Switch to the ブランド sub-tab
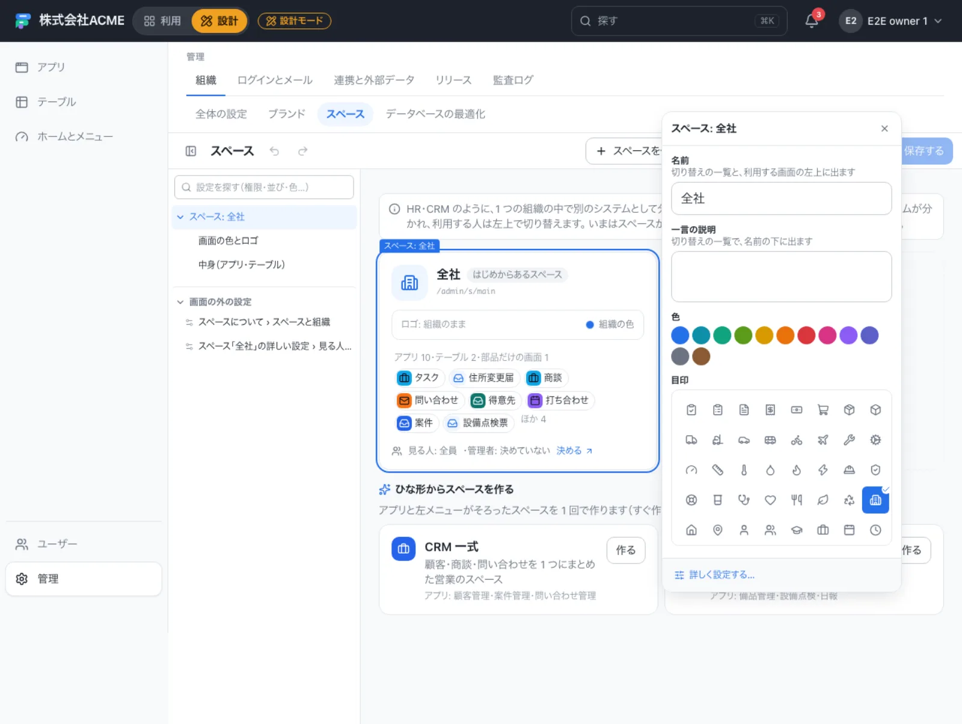The width and height of the screenshot is (962, 724). point(287,114)
